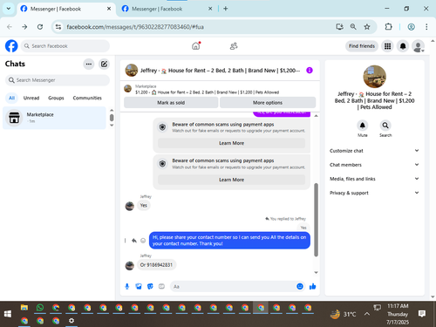The width and height of the screenshot is (436, 327).
Task: Open the Facebook menu grid icon
Action: point(387,46)
